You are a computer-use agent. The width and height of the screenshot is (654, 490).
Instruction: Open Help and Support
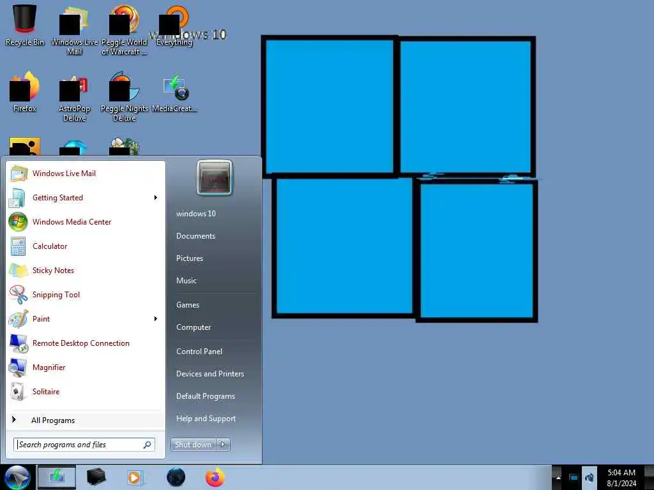[206, 419]
